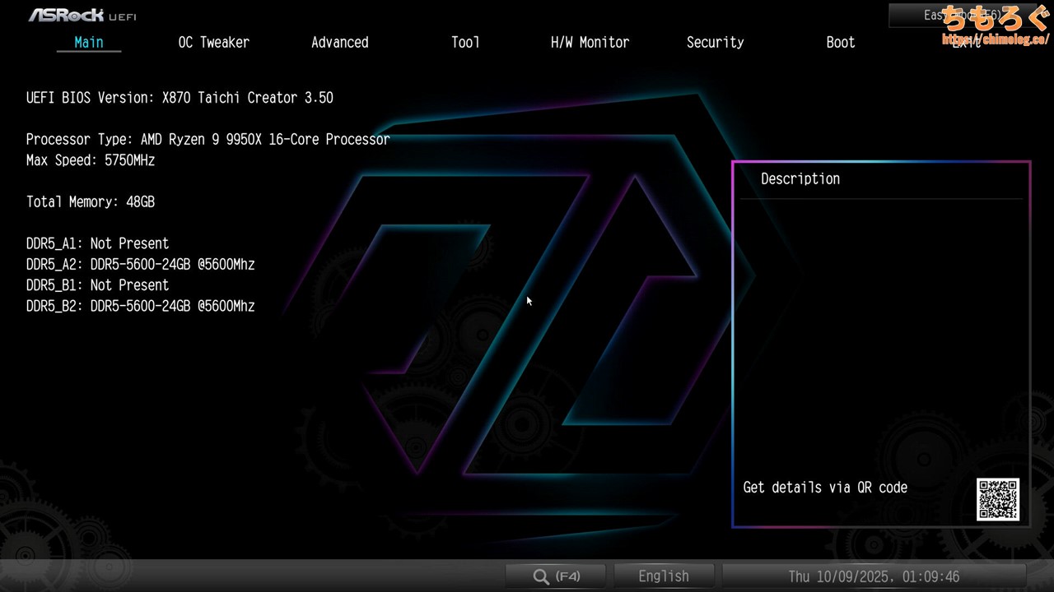Select the UEFI BIOS Version line
This screenshot has height=592, width=1054.
pos(180,98)
